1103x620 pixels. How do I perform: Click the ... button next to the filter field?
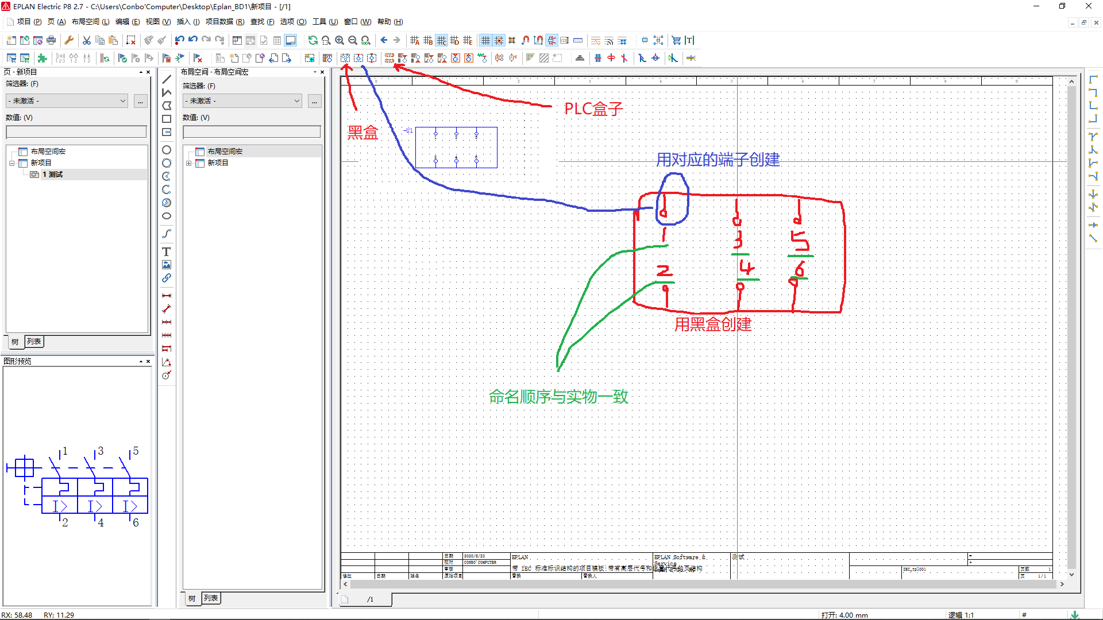[x=140, y=100]
